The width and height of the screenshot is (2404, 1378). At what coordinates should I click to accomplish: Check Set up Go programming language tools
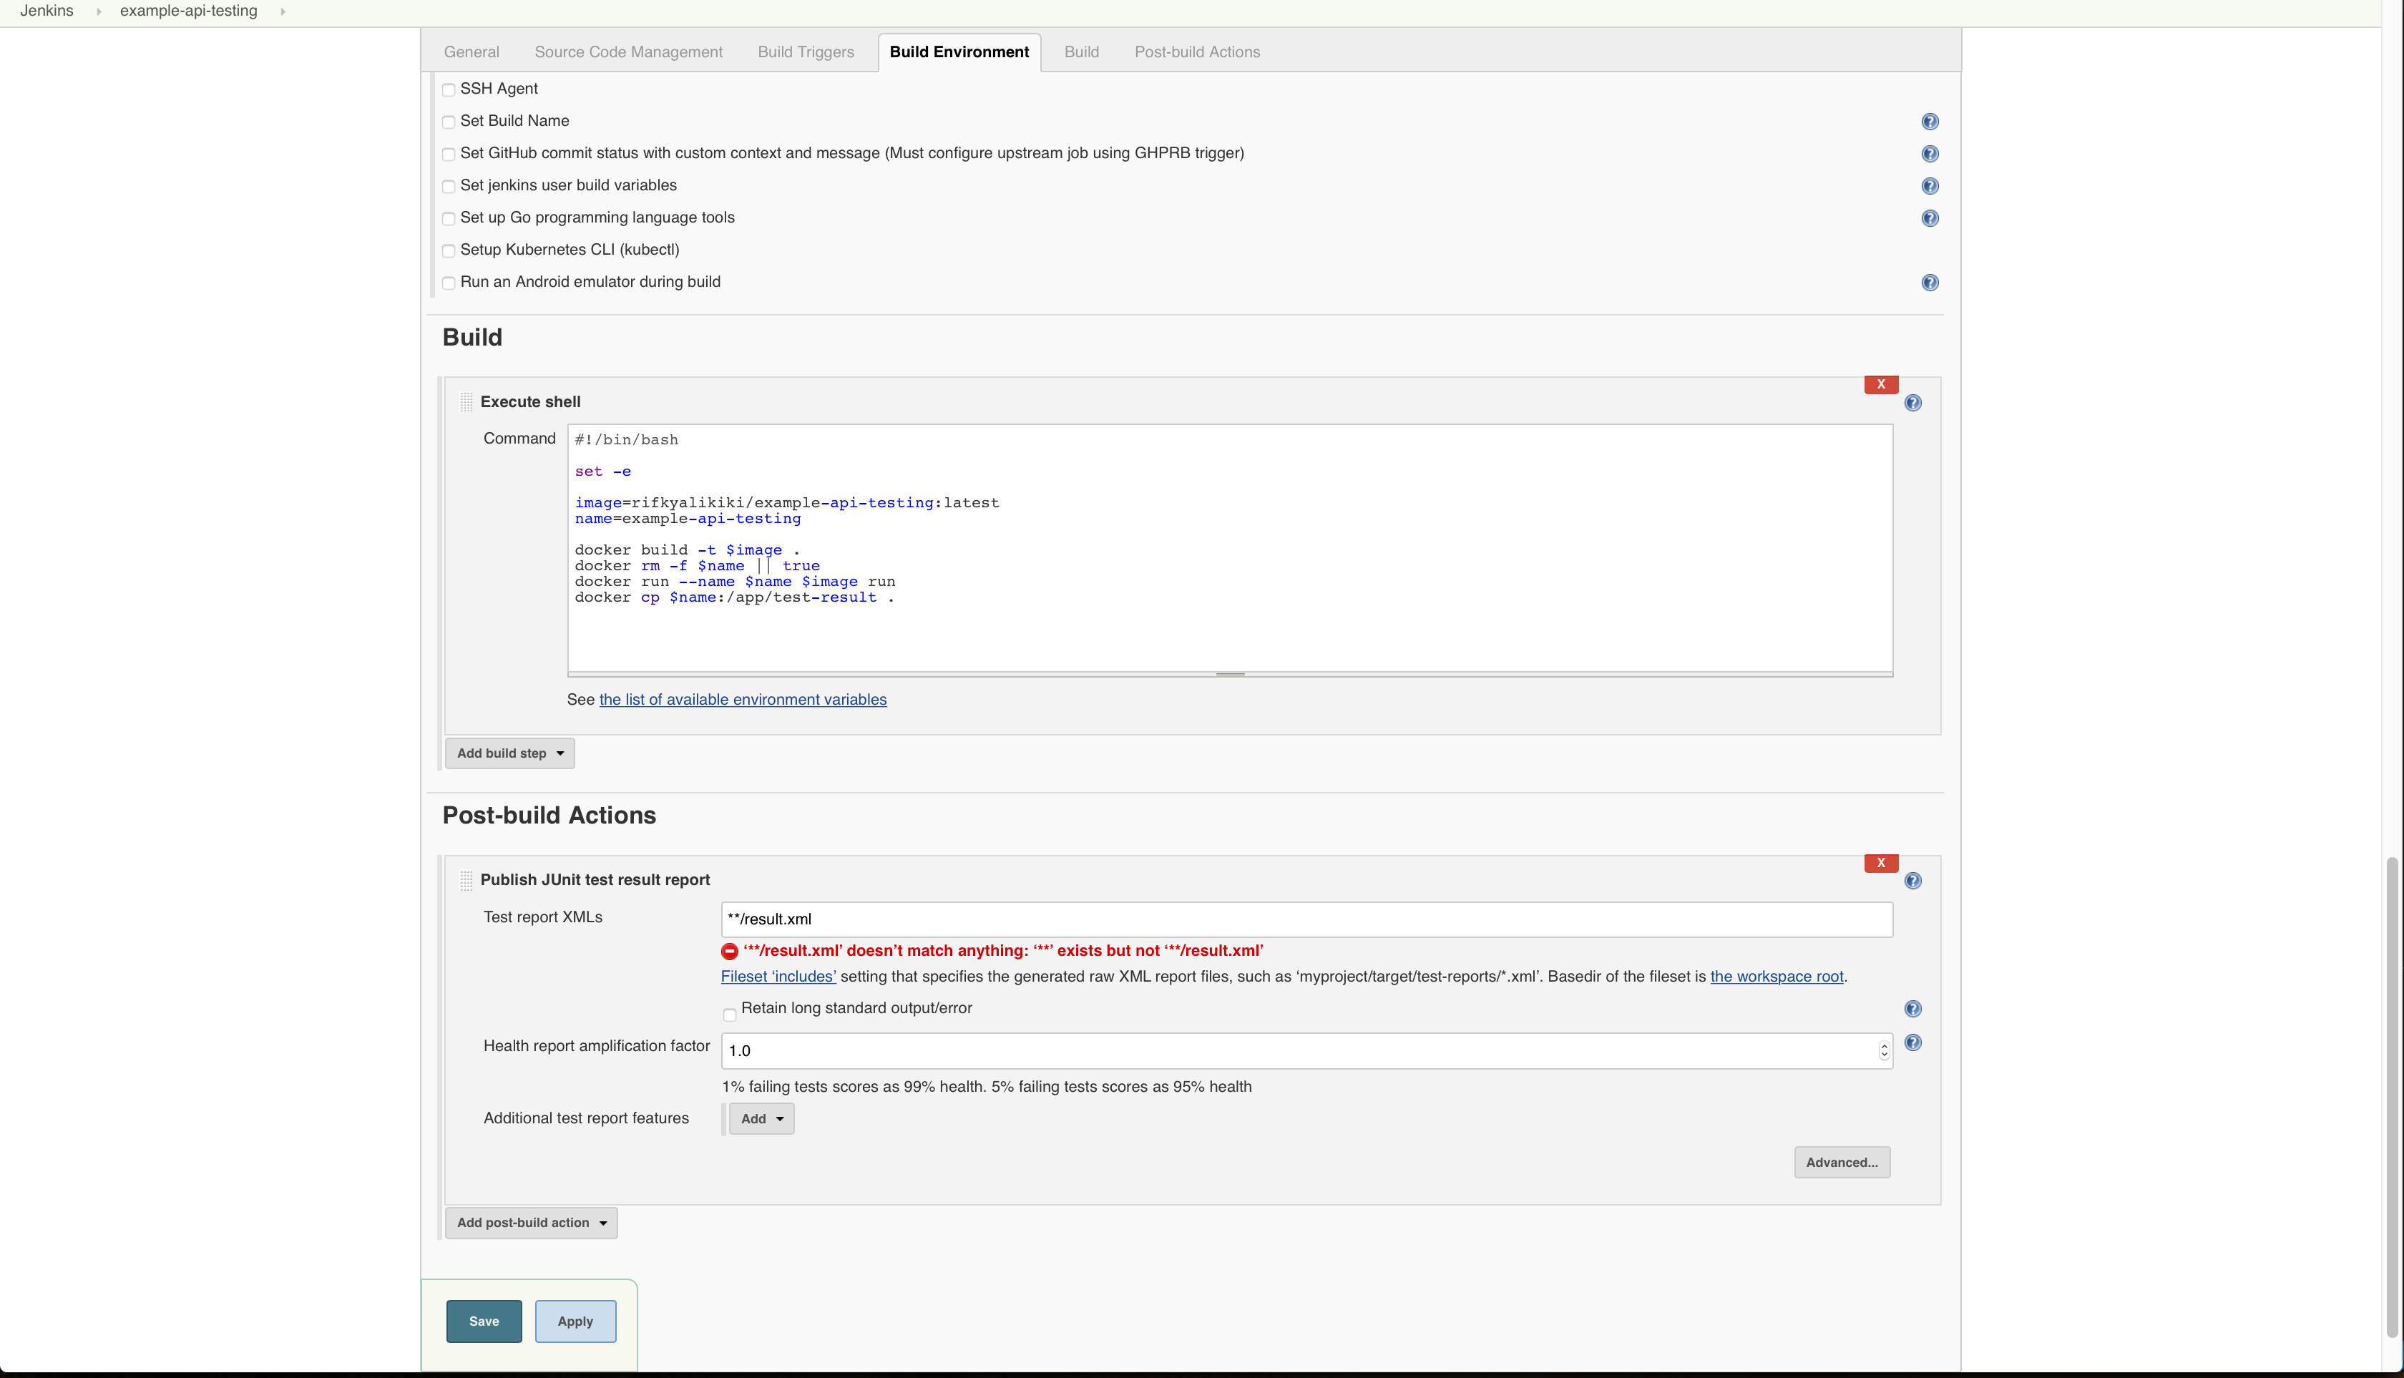(x=449, y=219)
